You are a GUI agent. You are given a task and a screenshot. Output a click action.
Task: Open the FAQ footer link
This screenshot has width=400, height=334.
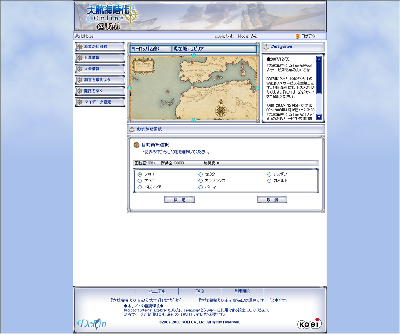[x=200, y=291]
